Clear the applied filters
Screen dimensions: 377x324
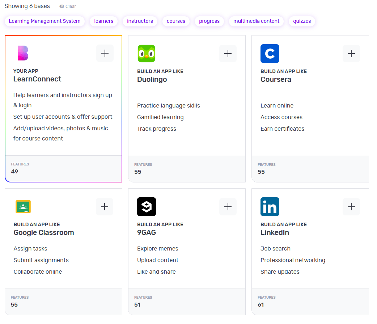(68, 6)
